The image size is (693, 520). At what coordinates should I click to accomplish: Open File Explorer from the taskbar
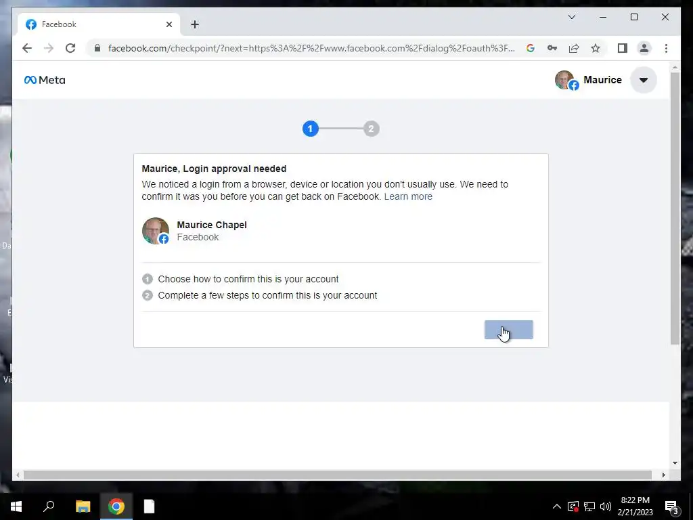point(83,506)
